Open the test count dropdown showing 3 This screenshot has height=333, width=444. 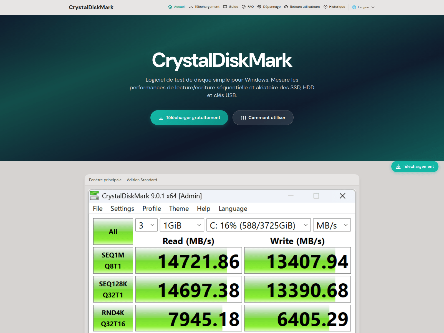click(147, 225)
